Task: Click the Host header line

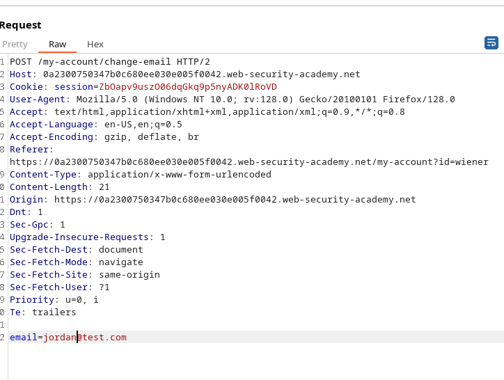Action: click(184, 74)
